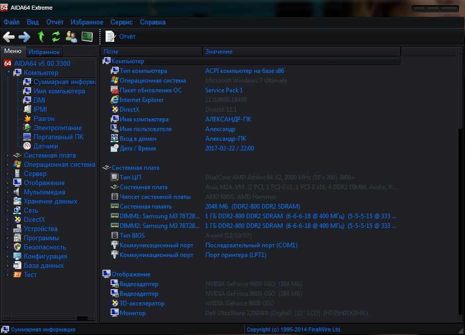Open the Отчёт menu in the menu bar
465x335 pixels.
pyautogui.click(x=55, y=22)
